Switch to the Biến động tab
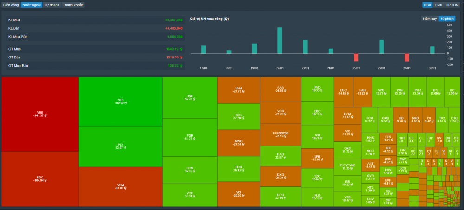 [11, 5]
